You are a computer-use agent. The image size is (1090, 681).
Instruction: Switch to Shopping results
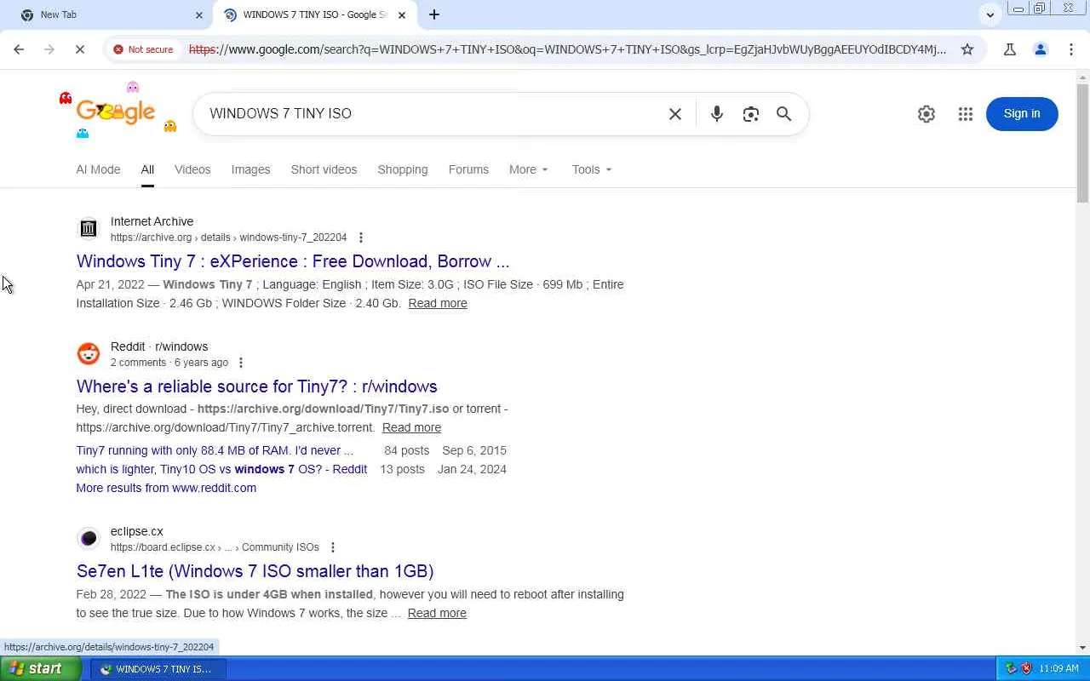[x=403, y=169]
